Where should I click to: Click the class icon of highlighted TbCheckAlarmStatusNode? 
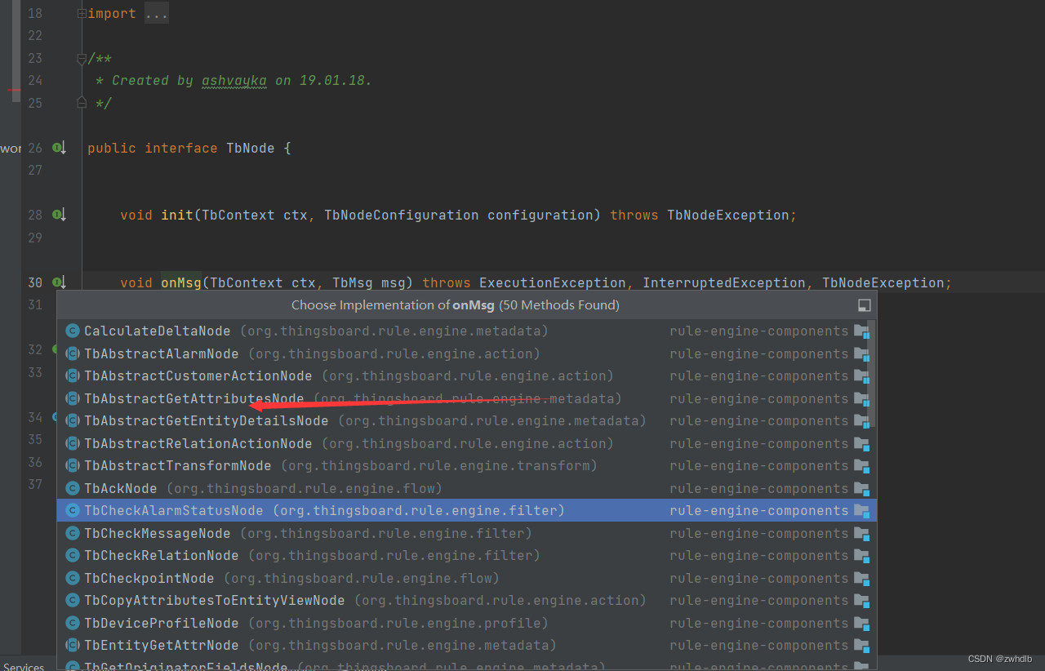coord(73,511)
